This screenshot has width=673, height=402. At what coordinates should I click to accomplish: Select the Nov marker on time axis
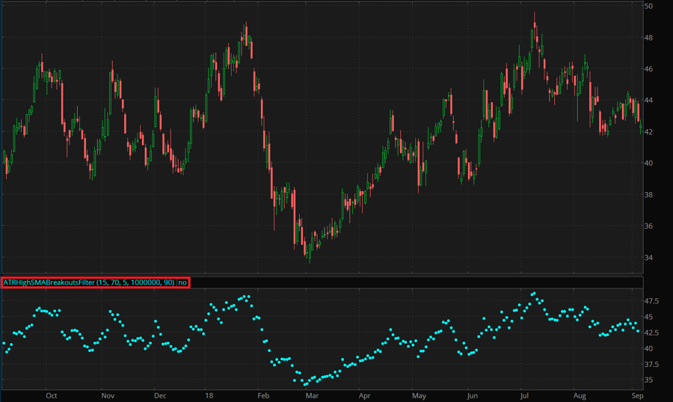pyautogui.click(x=107, y=394)
